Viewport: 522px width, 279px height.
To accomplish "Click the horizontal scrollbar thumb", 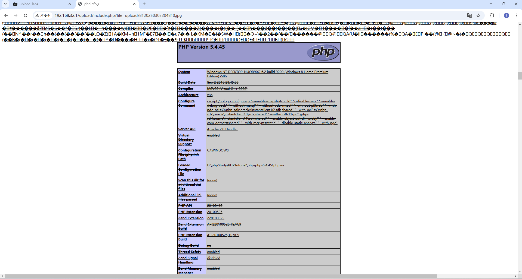I will point(221,276).
